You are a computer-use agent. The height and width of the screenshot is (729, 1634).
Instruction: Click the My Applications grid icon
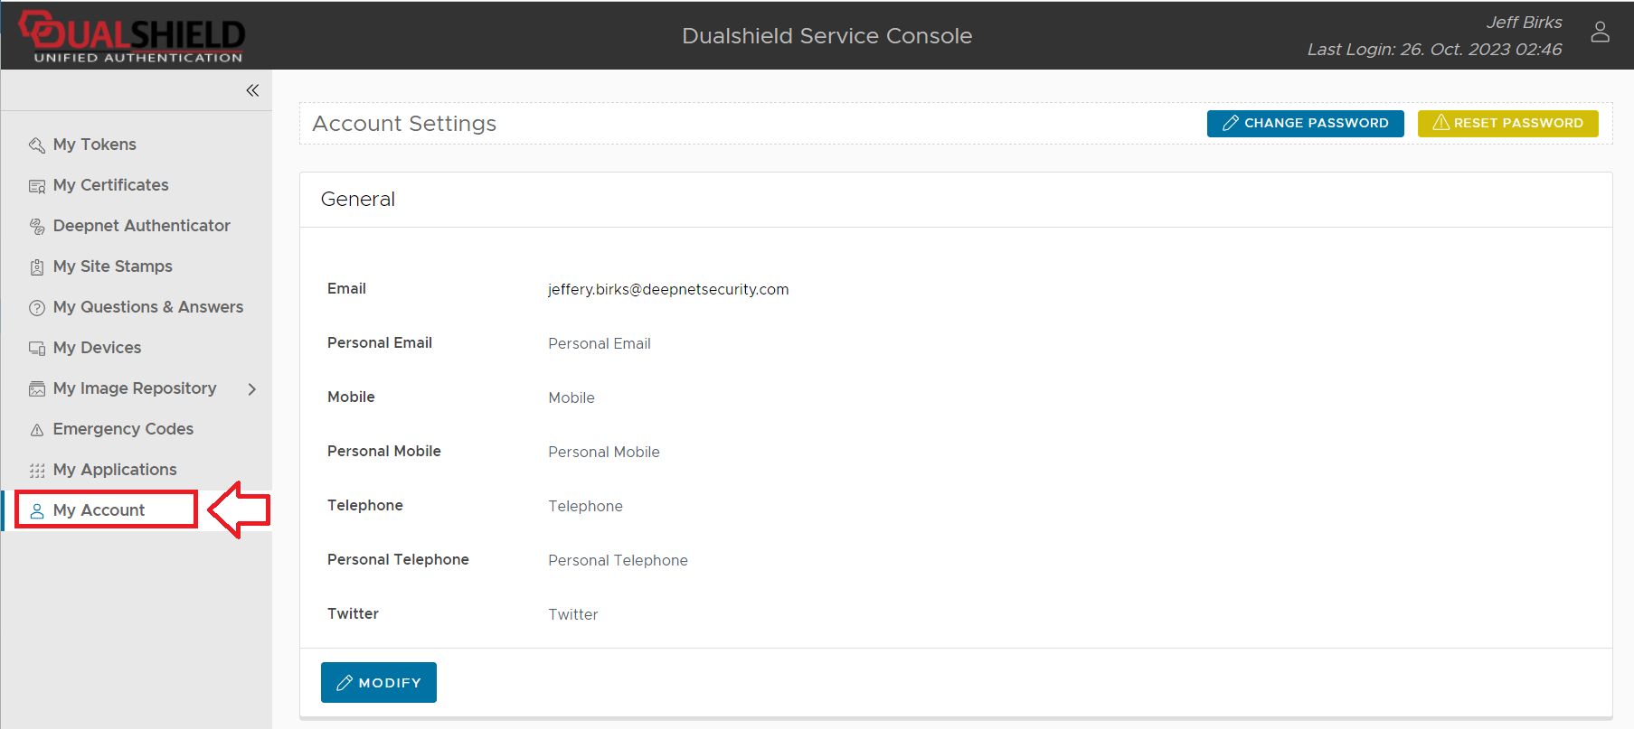37,471
